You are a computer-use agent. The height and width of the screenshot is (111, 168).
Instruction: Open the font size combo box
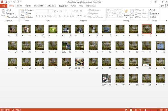[51, 11]
